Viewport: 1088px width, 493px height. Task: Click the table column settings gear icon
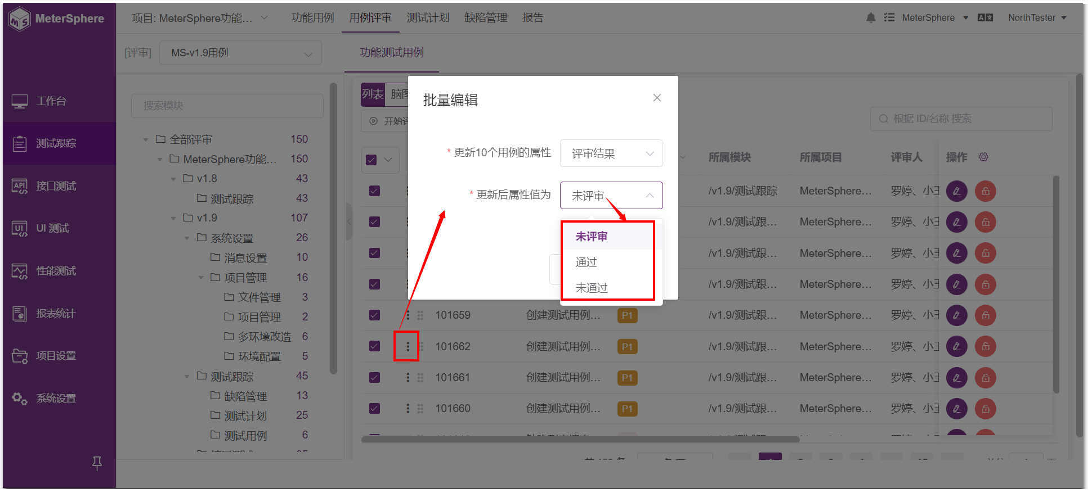click(983, 157)
